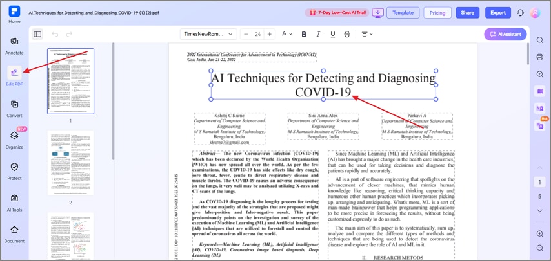Click the thumbnail panel scrollbar
The image size is (551, 261).
[x=113, y=101]
